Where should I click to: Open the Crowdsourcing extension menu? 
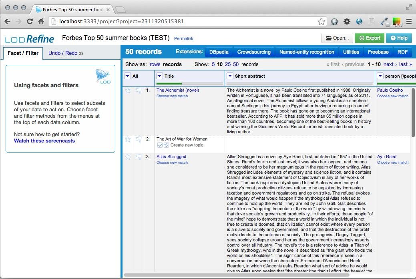coord(254,52)
